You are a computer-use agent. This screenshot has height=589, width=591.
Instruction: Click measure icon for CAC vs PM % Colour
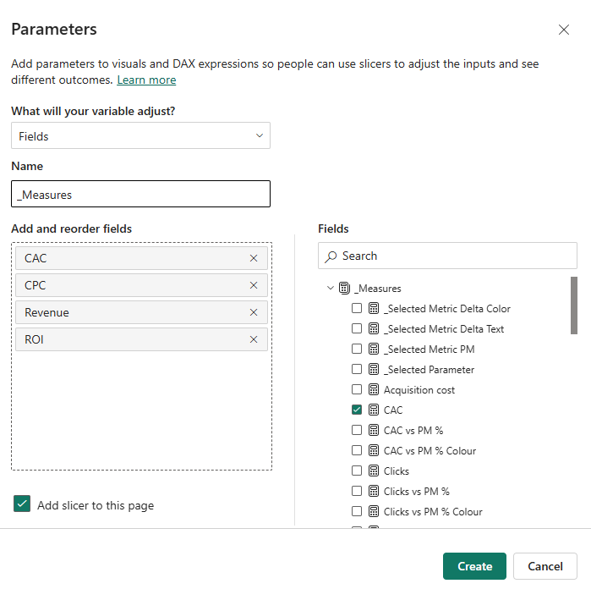374,450
